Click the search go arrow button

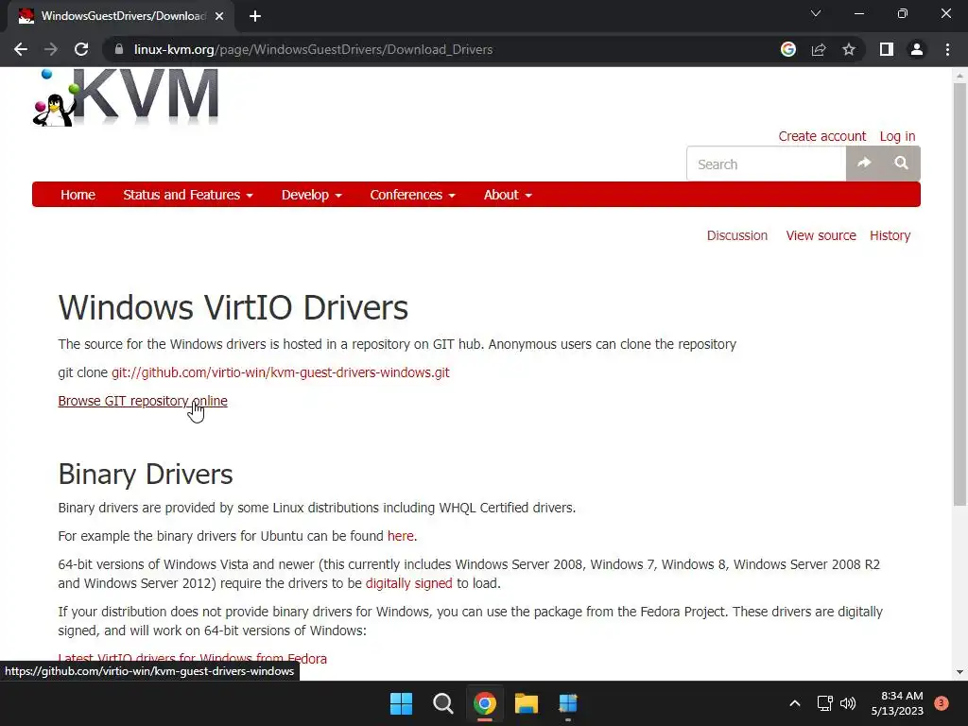864,163
